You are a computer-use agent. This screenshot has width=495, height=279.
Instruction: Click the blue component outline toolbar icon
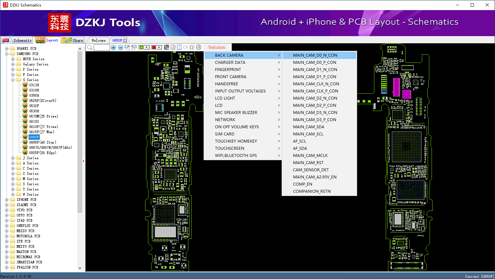pos(179,47)
